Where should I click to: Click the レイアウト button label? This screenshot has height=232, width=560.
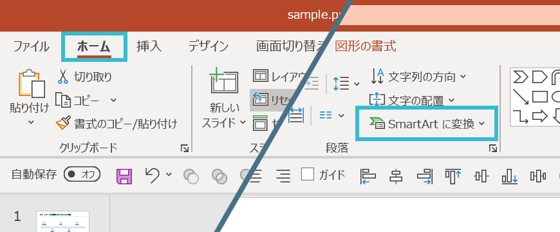(288, 76)
